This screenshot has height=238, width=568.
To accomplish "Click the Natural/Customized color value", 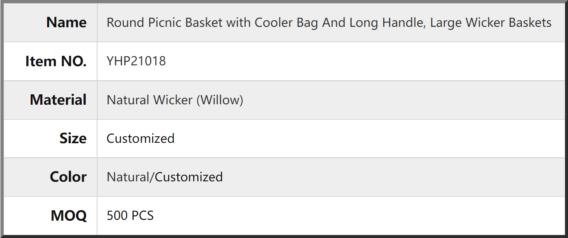I will tap(164, 177).
